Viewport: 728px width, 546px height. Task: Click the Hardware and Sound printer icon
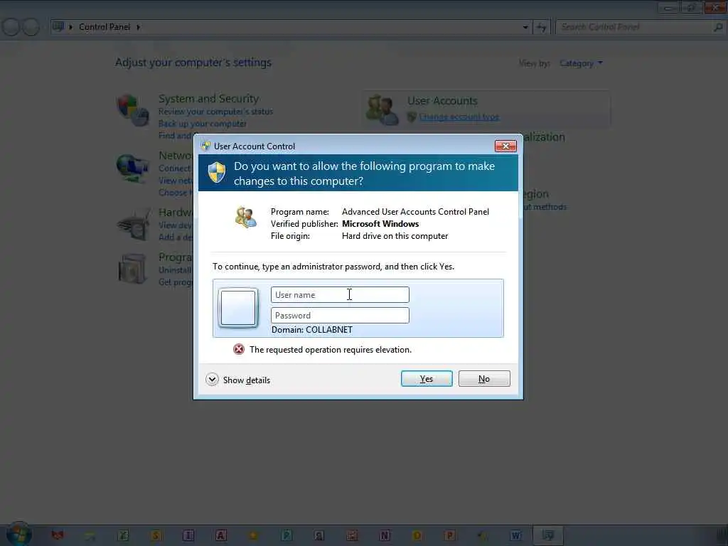[x=134, y=224]
